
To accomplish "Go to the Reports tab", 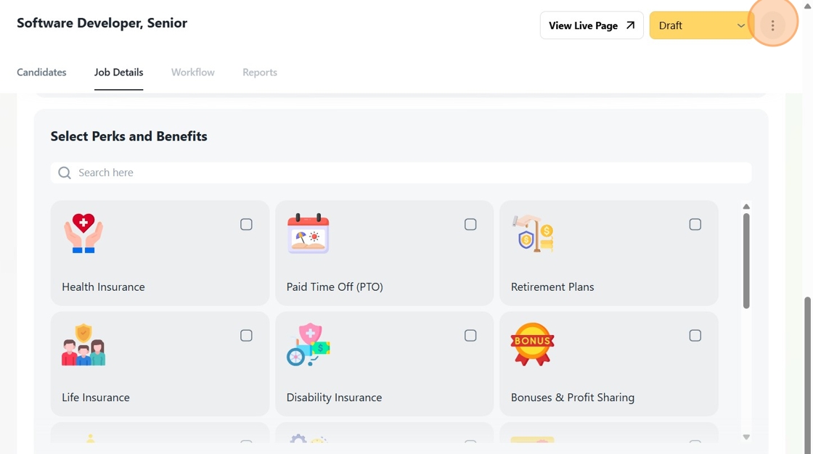I will point(260,73).
